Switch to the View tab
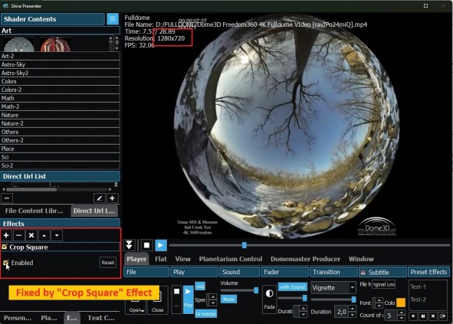 (183, 259)
